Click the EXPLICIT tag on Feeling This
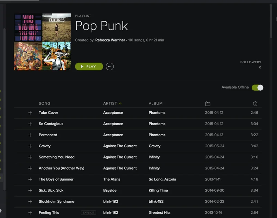Image resolution: width=277 pixels, height=218 pixels. [x=89, y=213]
